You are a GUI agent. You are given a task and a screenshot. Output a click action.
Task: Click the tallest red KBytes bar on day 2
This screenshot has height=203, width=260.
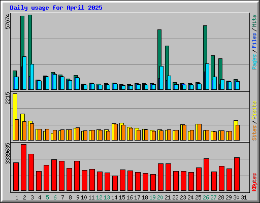tap(23, 167)
